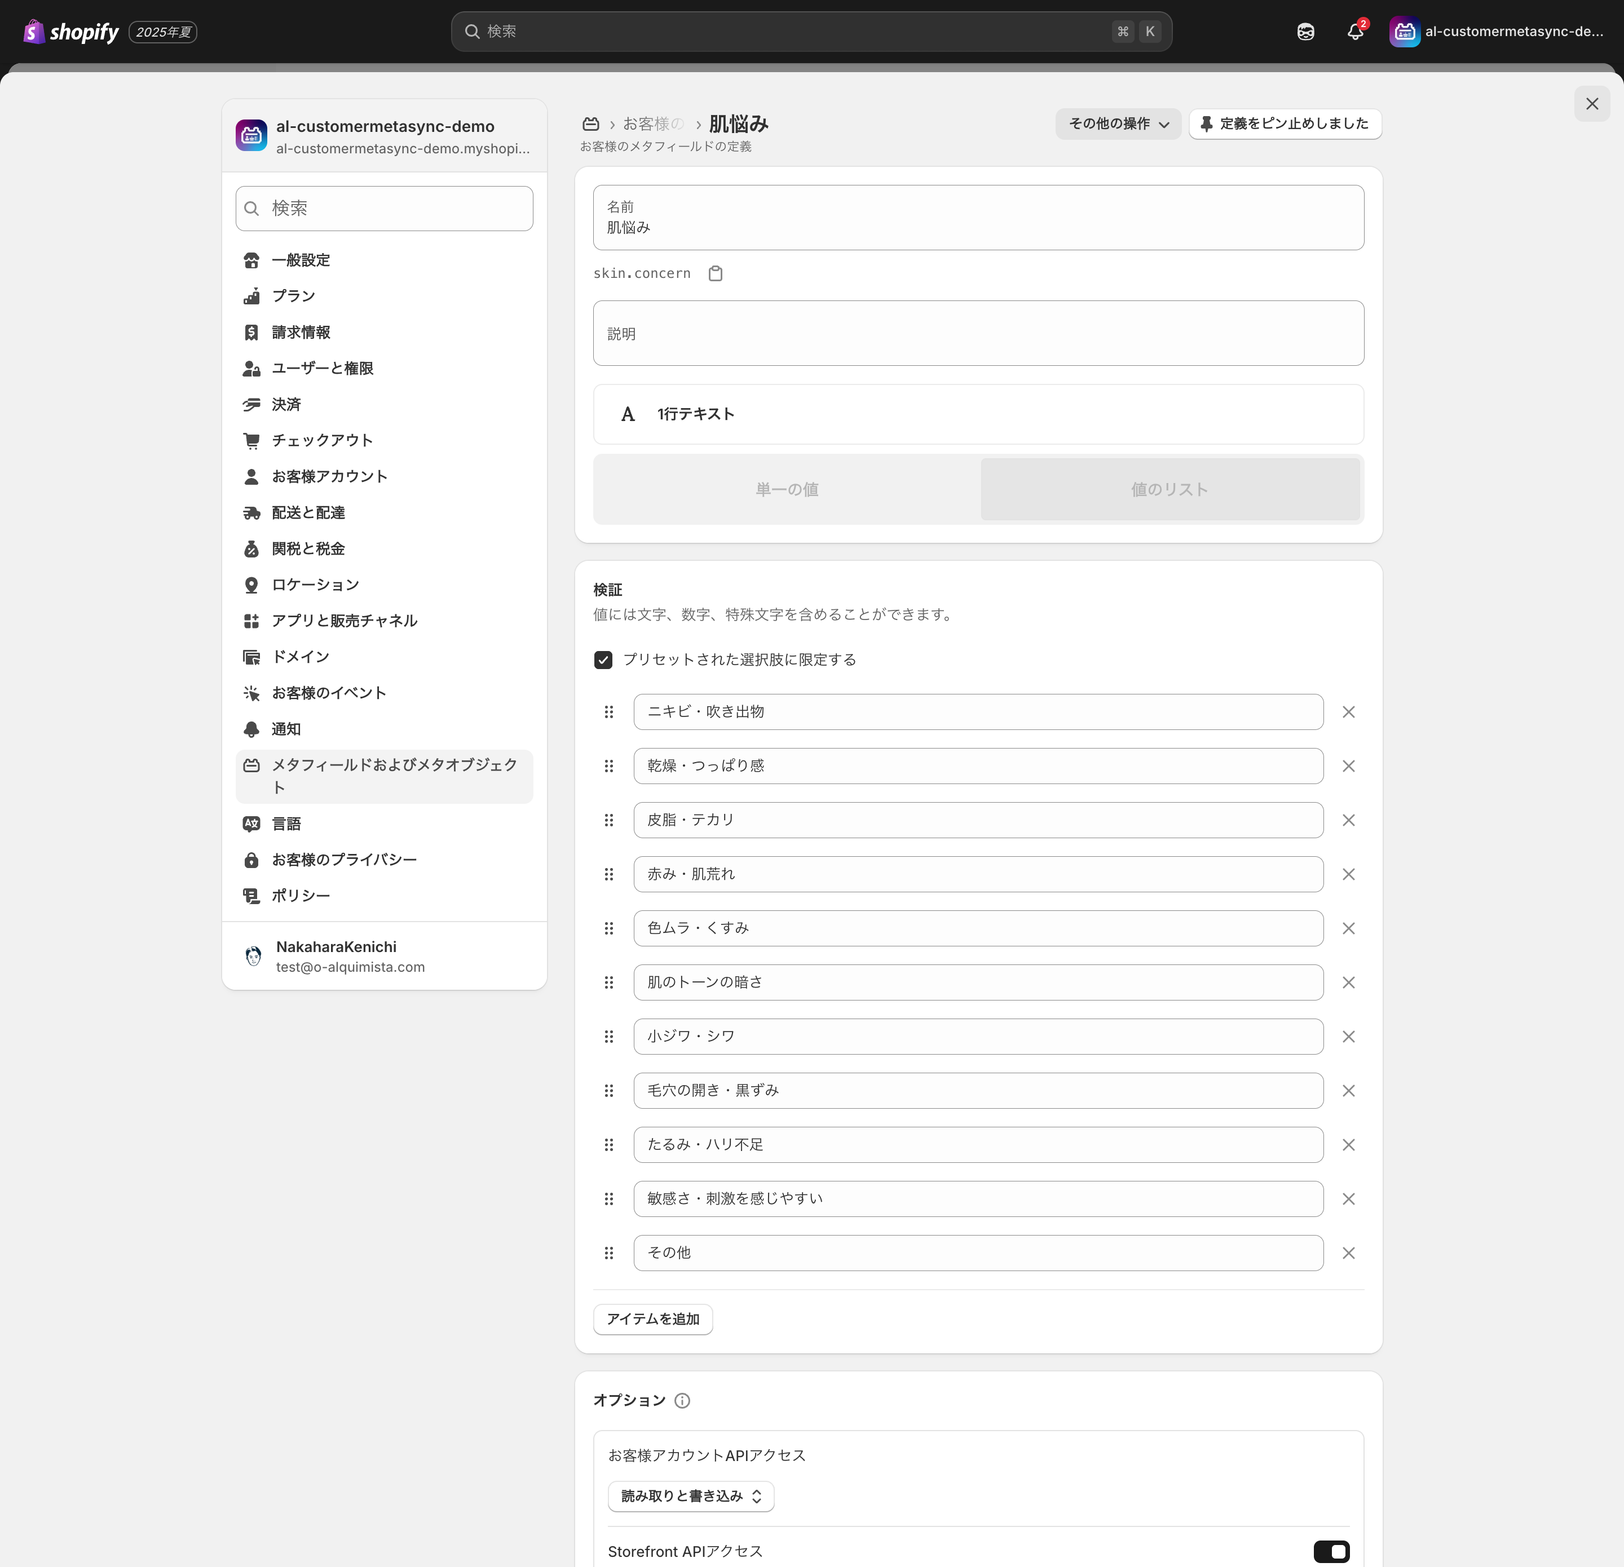
Task: Open お客様アカウント settings
Action: click(383, 476)
